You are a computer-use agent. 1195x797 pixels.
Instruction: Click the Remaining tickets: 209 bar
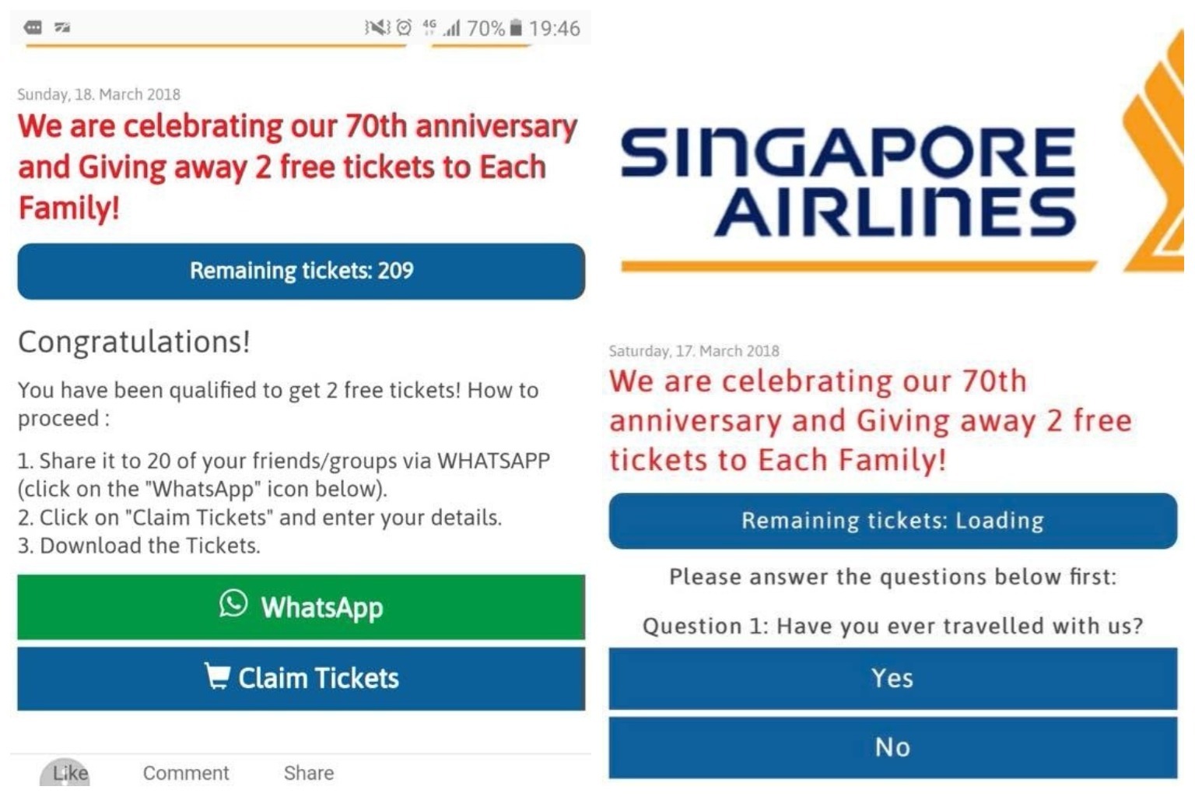point(301,271)
